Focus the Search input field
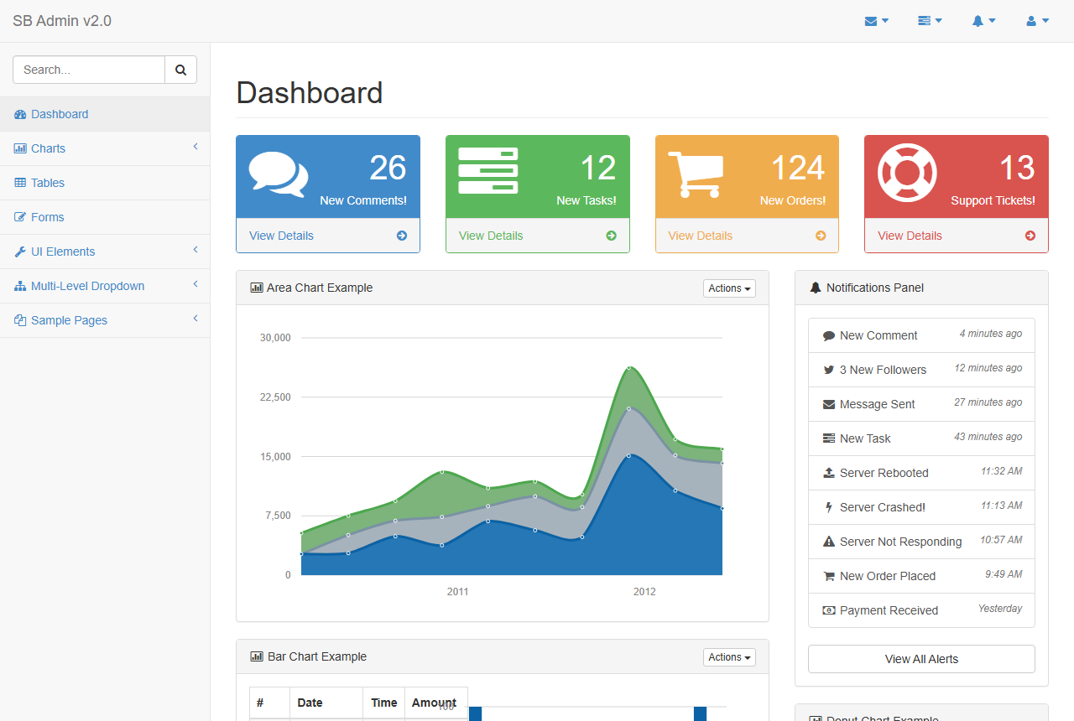The width and height of the screenshot is (1074, 721). coord(89,70)
